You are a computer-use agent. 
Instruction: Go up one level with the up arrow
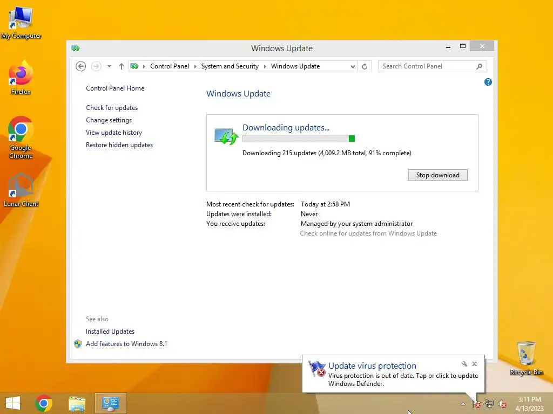(122, 66)
